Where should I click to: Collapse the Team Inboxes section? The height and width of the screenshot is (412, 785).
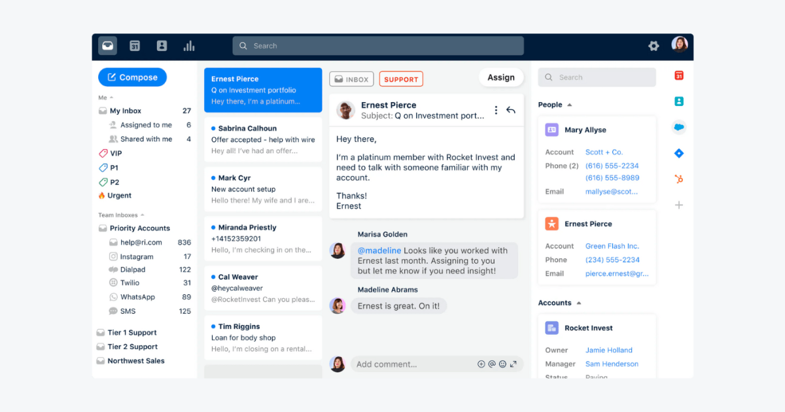pos(141,215)
